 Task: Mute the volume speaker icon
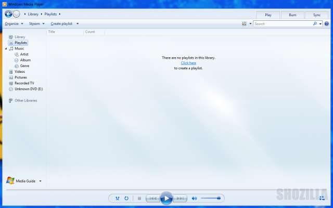coord(194,199)
